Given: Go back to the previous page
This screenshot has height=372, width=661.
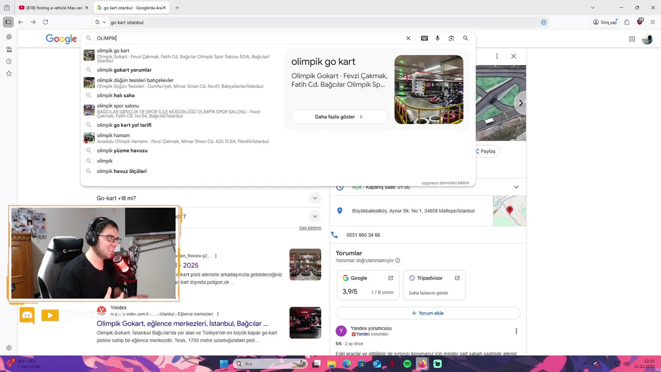Looking at the screenshot, I should click(x=21, y=22).
